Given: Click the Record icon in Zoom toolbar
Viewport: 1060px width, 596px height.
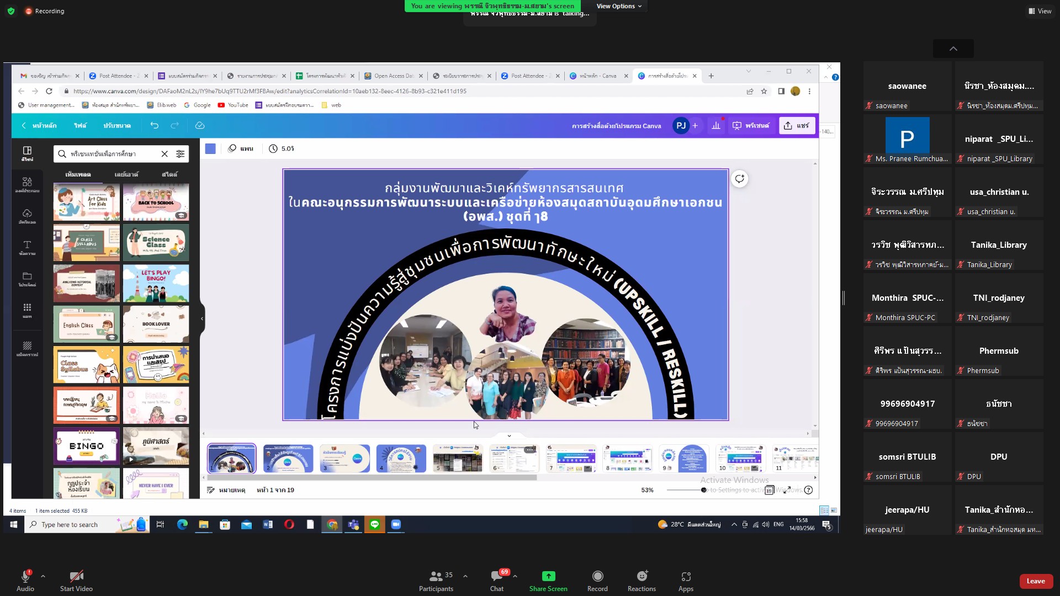Looking at the screenshot, I should (x=597, y=576).
